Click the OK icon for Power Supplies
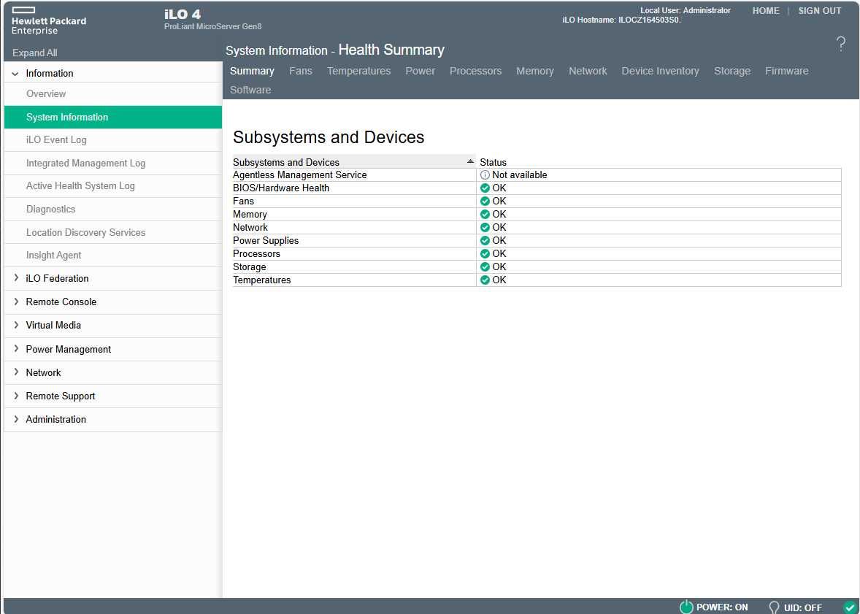The height and width of the screenshot is (614, 860). [485, 241]
